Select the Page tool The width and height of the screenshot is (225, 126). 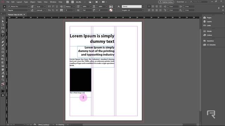[x=3, y=25]
